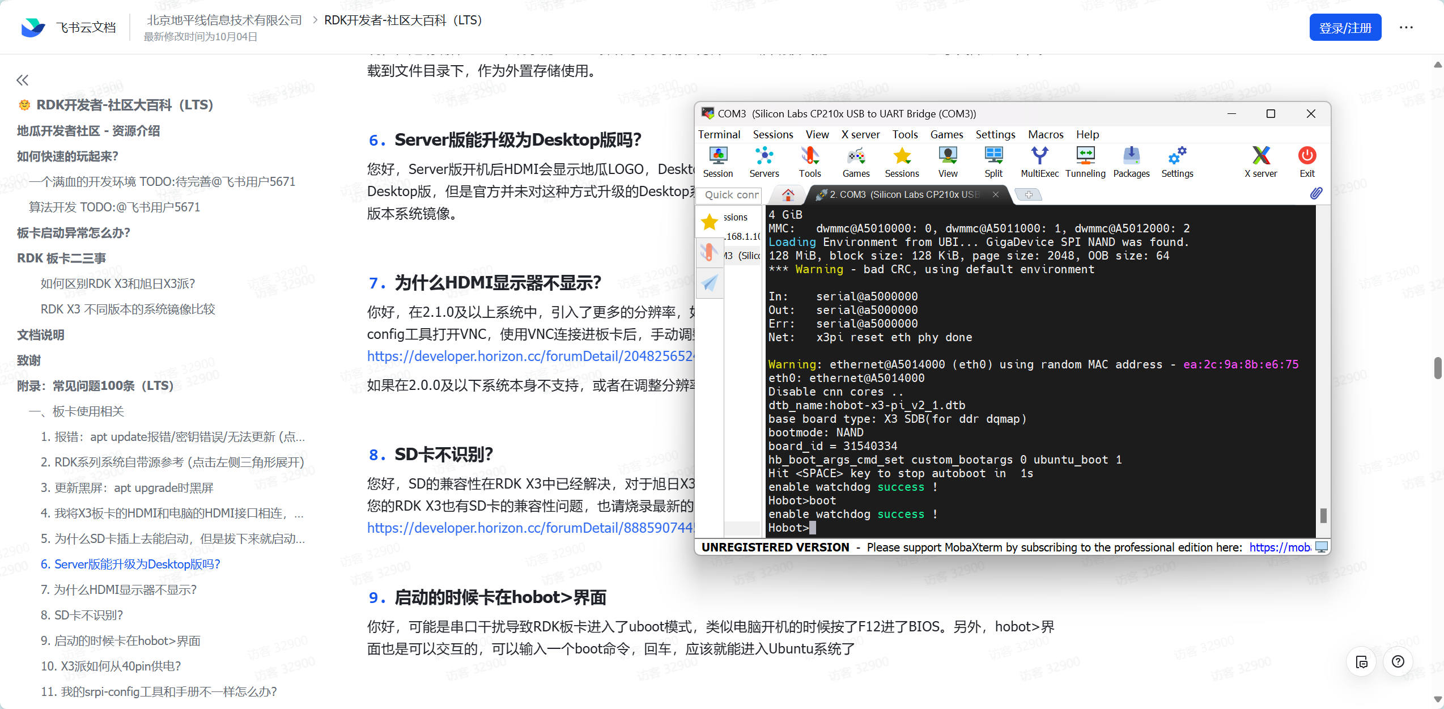This screenshot has height=709, width=1444.
Task: Activate MultiExec mode
Action: tap(1039, 162)
